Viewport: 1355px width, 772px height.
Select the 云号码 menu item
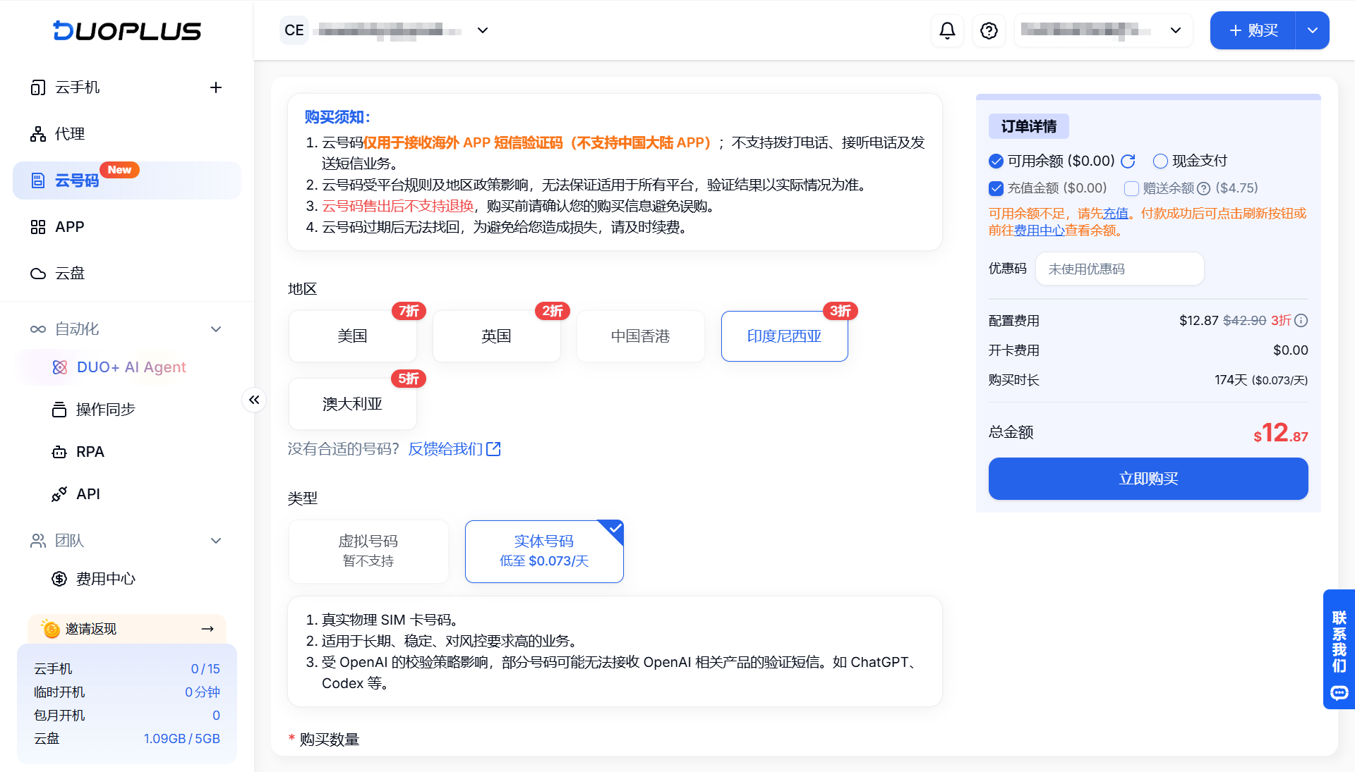point(127,180)
